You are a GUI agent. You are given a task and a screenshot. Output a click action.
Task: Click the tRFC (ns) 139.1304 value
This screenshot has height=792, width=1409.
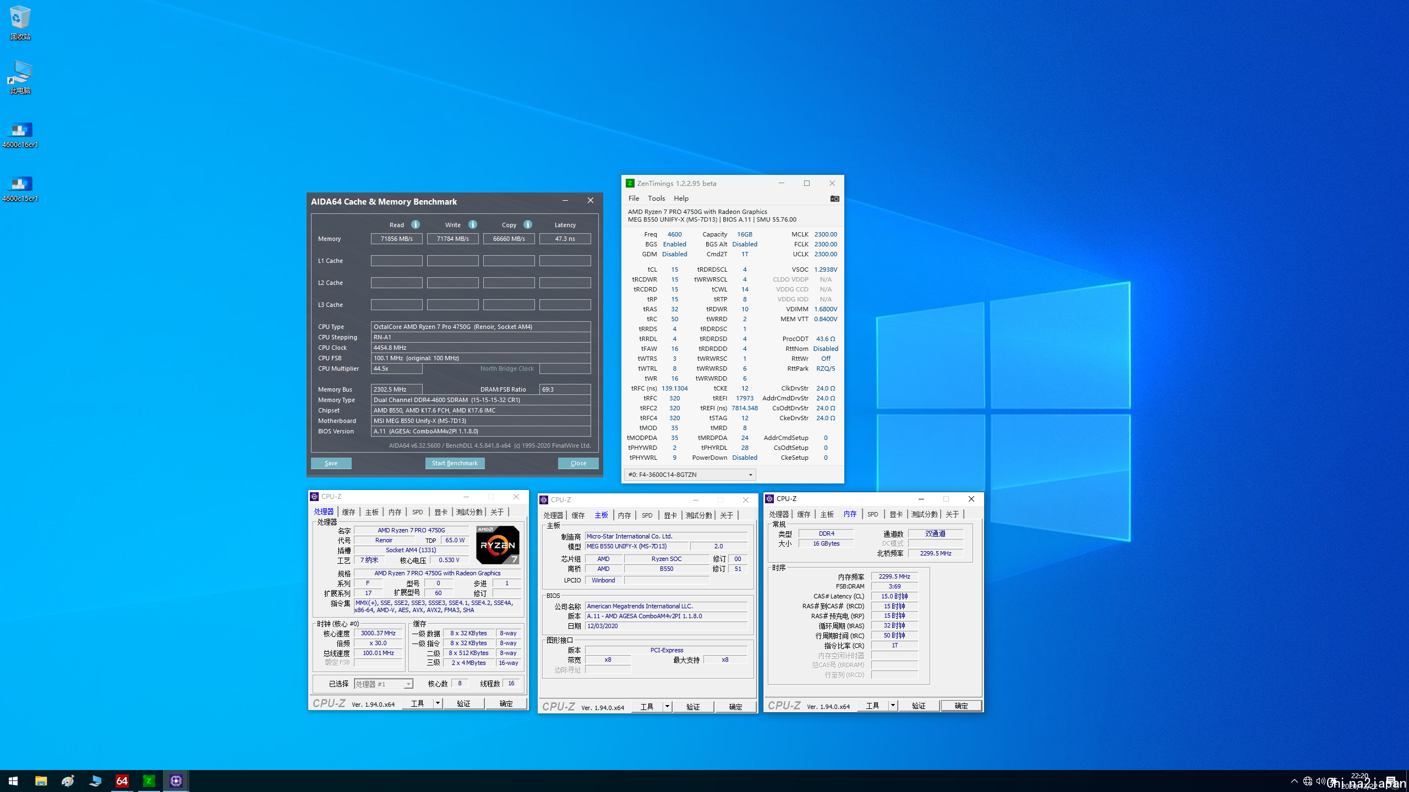(x=674, y=388)
